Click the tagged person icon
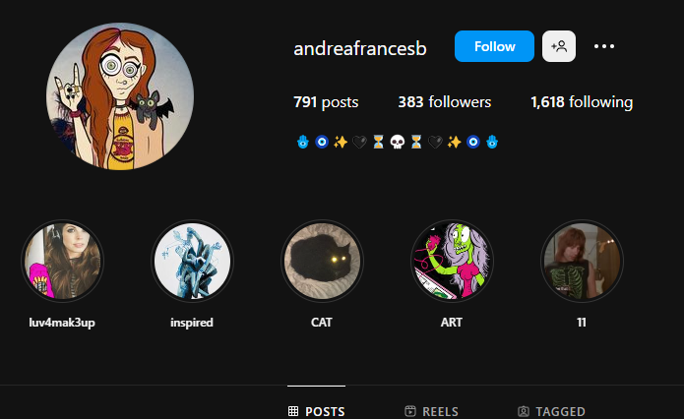This screenshot has width=684, height=419. click(x=523, y=411)
